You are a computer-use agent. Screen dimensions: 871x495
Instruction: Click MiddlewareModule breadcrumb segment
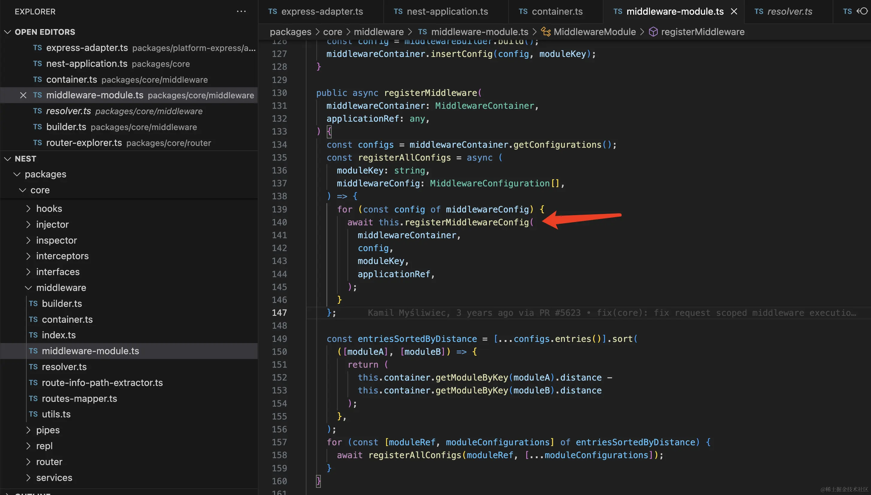(x=595, y=32)
